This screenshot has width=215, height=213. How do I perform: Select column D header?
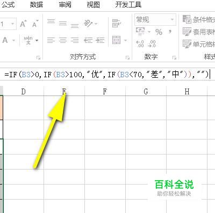[24, 92]
